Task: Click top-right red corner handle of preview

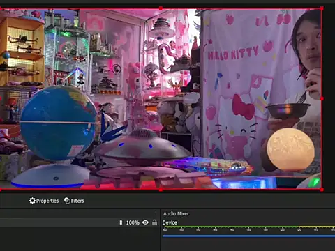Action: (322, 8)
